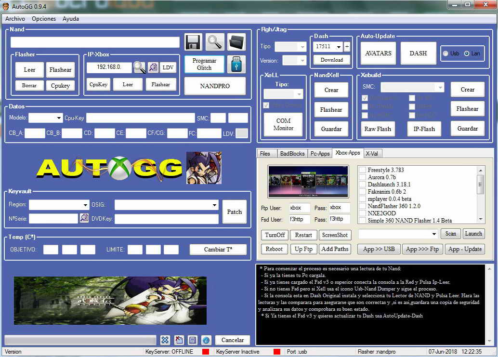Click the small floppy save-log icon at bottom

[193, 340]
